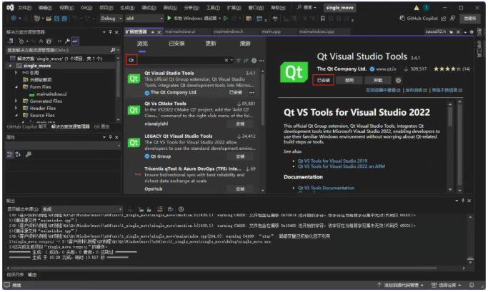Open the Qt VS Tools Documentation link

click(326, 188)
